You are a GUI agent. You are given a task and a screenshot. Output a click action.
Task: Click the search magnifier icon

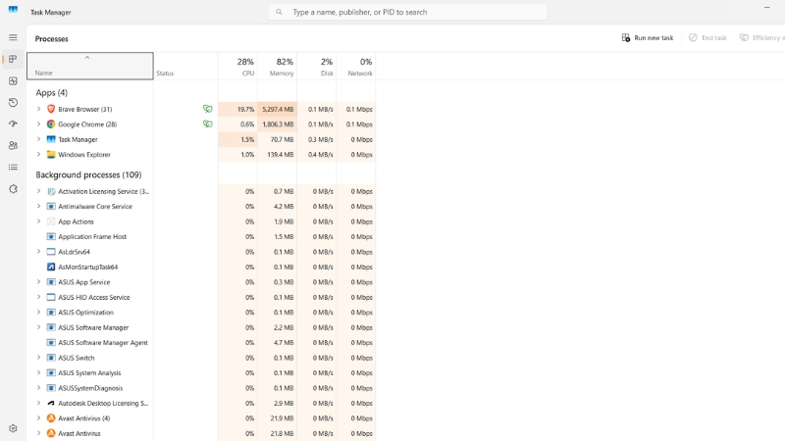[x=279, y=12]
